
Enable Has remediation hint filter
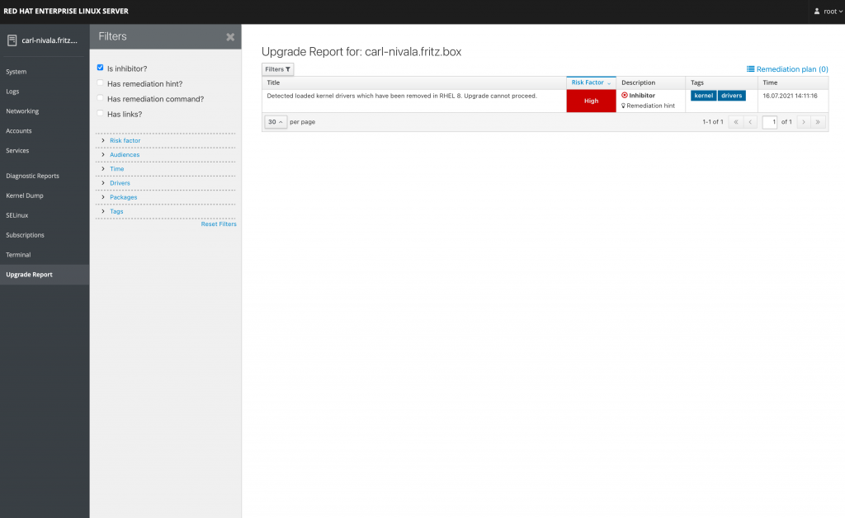[101, 83]
